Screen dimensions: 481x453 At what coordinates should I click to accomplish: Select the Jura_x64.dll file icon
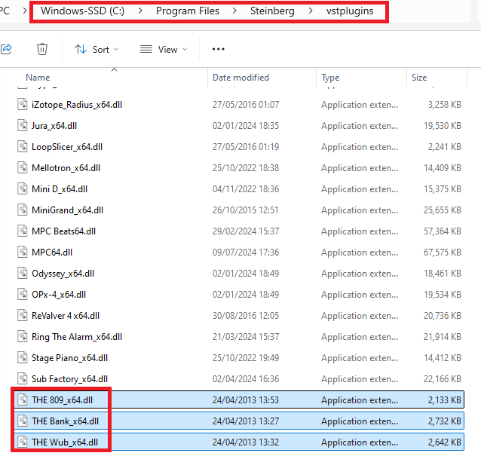[23, 126]
